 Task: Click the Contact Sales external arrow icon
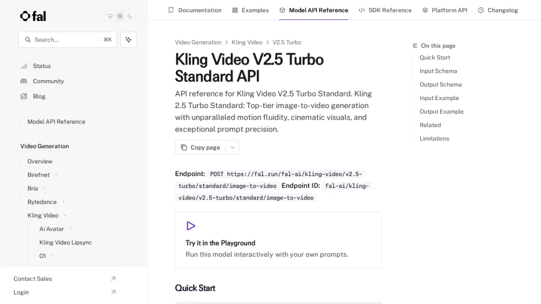click(x=113, y=279)
